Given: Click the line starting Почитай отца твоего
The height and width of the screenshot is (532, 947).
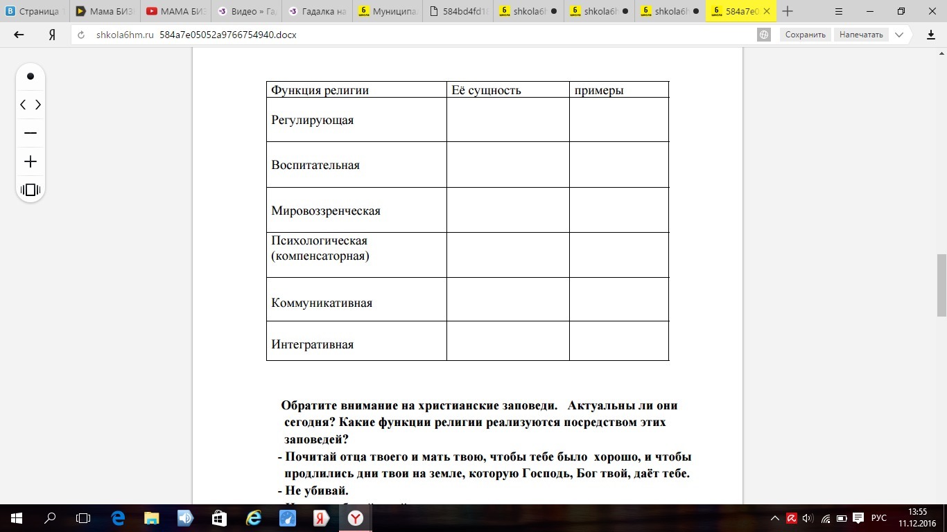Looking at the screenshot, I should pyautogui.click(x=485, y=457).
